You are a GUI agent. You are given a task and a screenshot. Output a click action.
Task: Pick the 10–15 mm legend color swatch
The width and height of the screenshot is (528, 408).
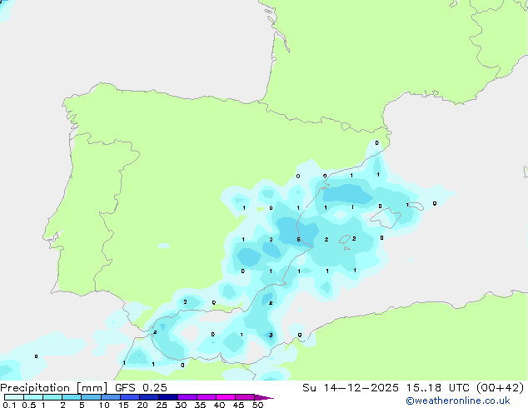[111, 397]
